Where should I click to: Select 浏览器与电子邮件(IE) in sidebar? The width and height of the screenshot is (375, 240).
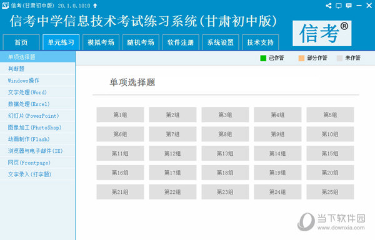click(37, 151)
